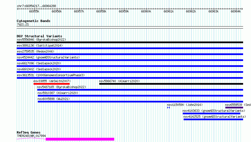Click the 66956k ruler tick label
Image resolution: width=251 pixels, height=142 pixels.
57,11
